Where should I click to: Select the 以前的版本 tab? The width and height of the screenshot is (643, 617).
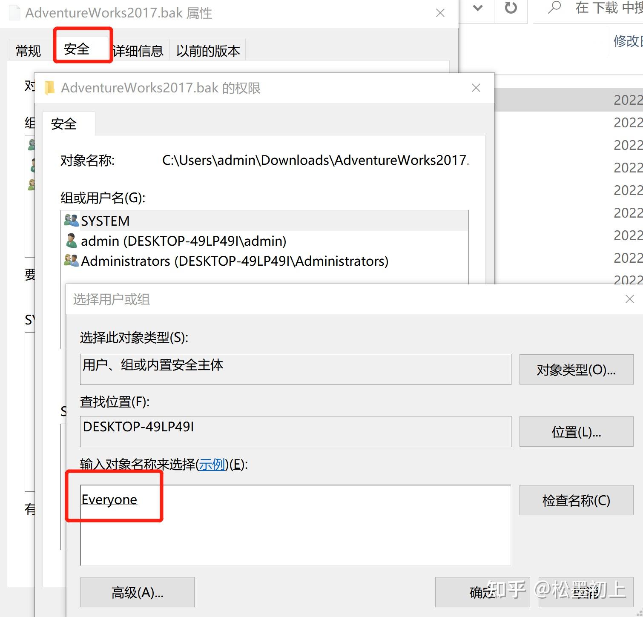tap(208, 51)
